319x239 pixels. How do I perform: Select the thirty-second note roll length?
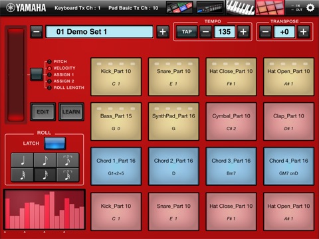(x=23, y=175)
